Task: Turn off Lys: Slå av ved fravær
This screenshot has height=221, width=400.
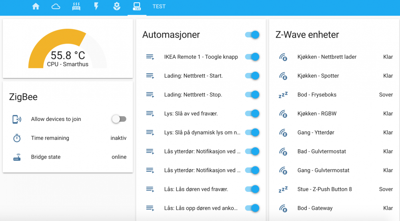Action: click(x=252, y=114)
